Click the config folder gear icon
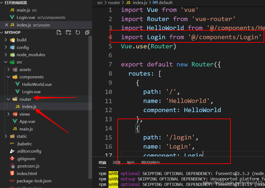The width and height of the screenshot is (265, 188). [12, 47]
